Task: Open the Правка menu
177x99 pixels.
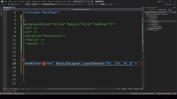Action: tap(10, 1)
